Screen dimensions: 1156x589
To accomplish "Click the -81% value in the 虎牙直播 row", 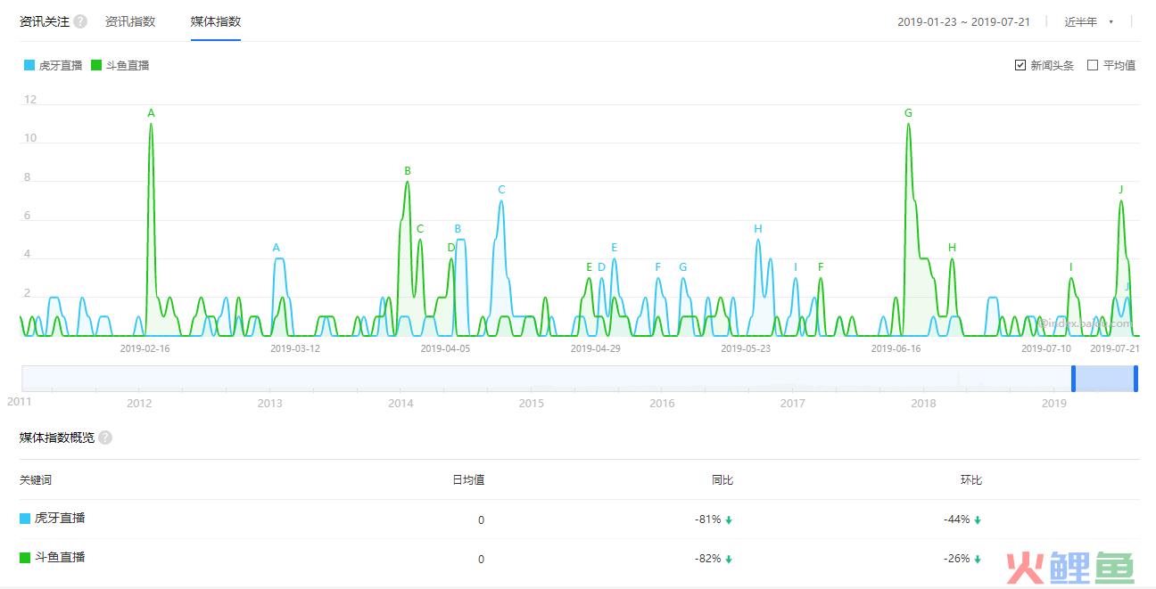I will (x=708, y=520).
